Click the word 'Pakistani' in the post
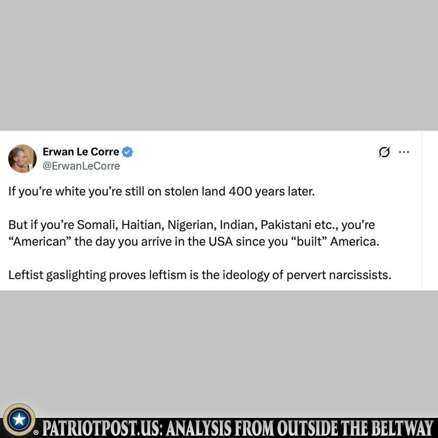Viewport: 438px width, 438px height. pyautogui.click(x=286, y=225)
